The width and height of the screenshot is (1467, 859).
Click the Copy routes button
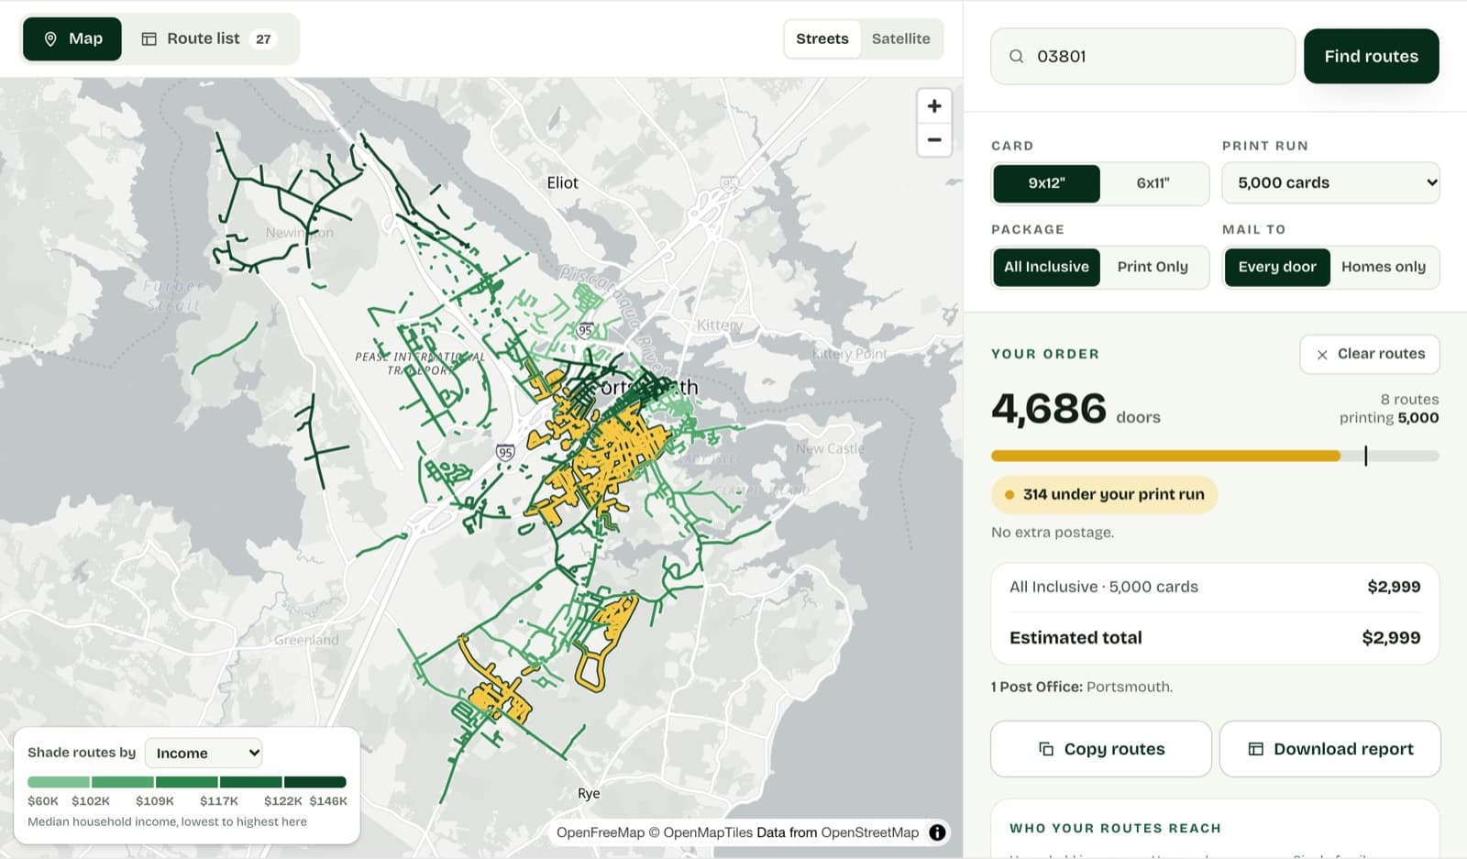1101,749
